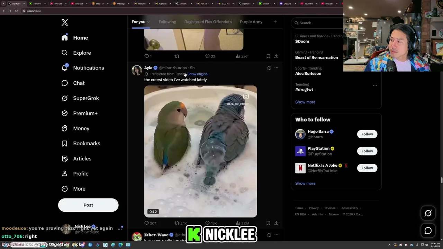The height and width of the screenshot is (249, 443).
Task: Open three-dot menu on Ether-Wave's post
Action: click(x=276, y=235)
